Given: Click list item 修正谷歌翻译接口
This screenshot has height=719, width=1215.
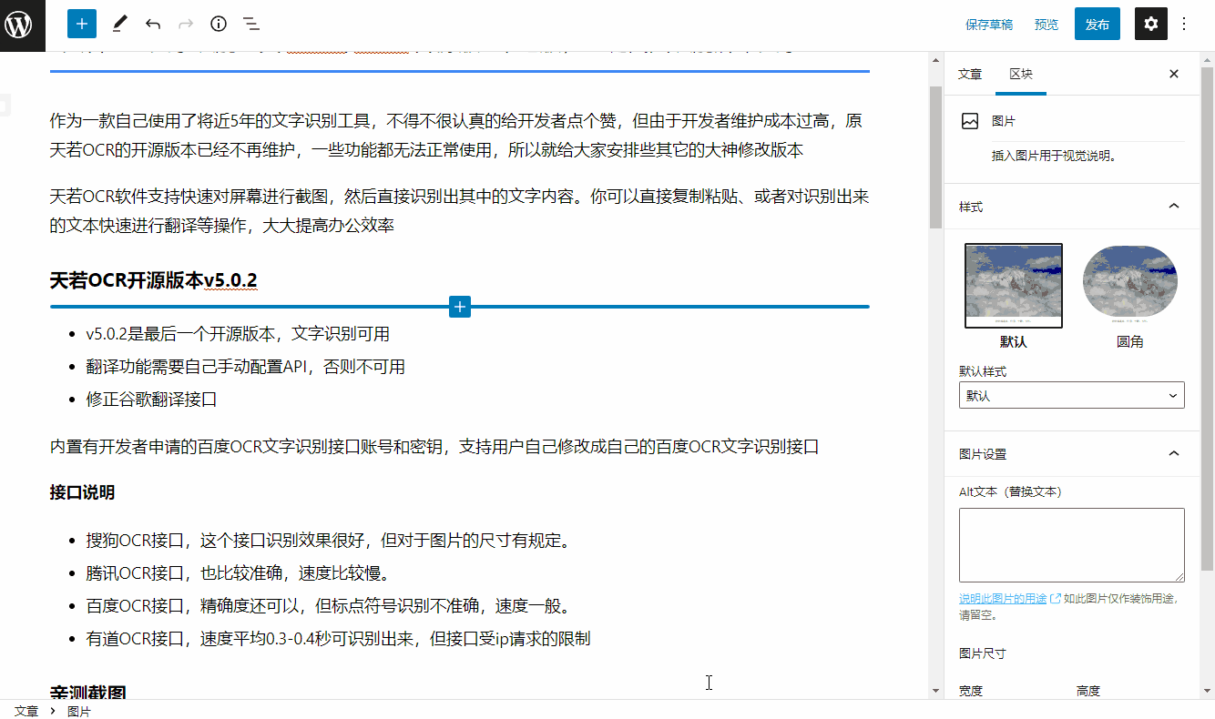Looking at the screenshot, I should coord(151,400).
